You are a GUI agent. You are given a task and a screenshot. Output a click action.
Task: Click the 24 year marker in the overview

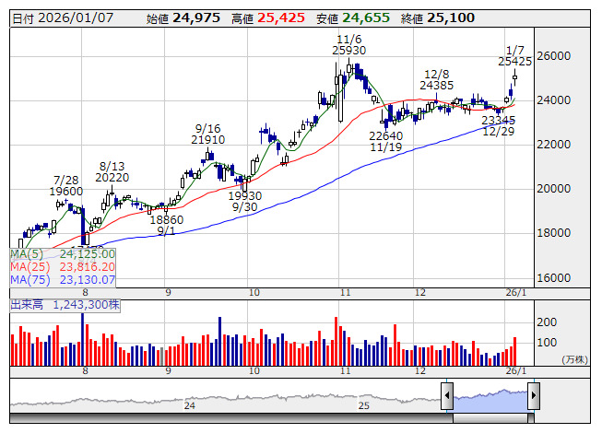click(189, 405)
